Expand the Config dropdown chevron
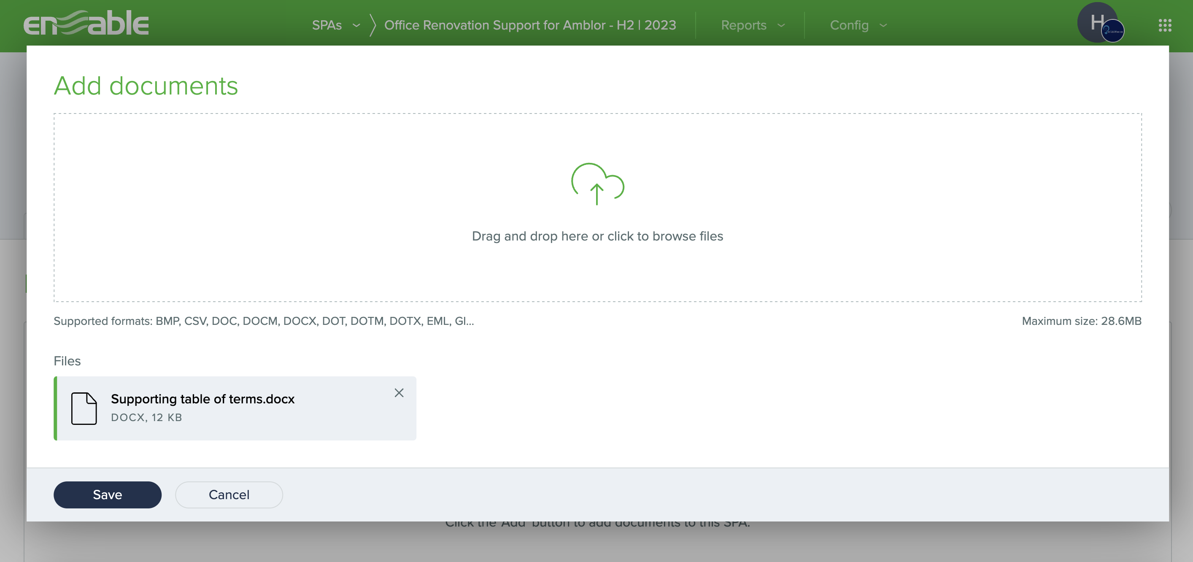1193x562 pixels. tap(883, 25)
